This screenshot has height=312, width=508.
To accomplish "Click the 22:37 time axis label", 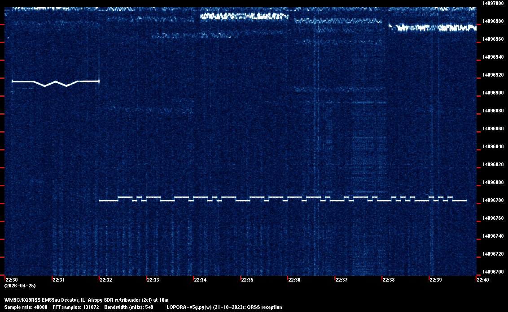I will (x=341, y=280).
